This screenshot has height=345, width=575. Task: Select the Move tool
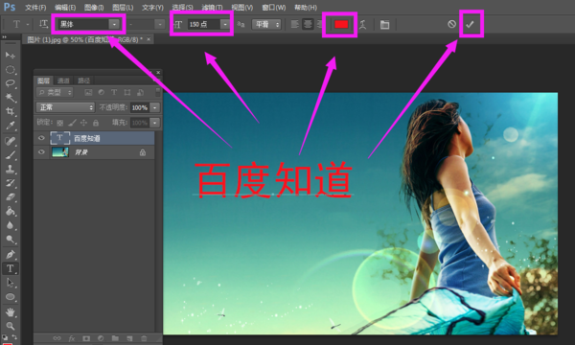tap(10, 55)
